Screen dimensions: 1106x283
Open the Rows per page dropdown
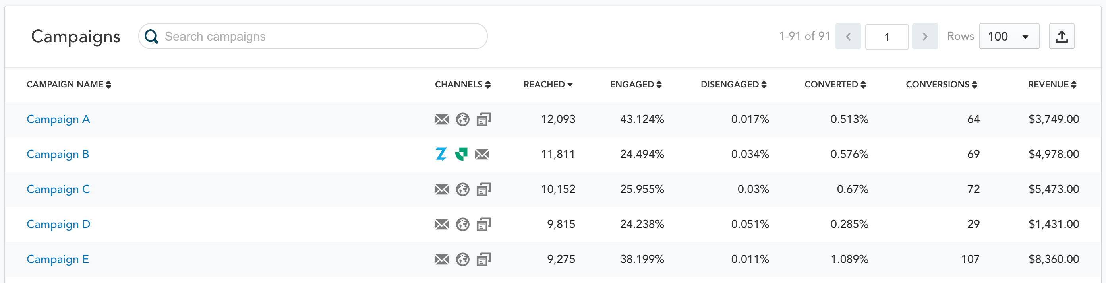pyautogui.click(x=1009, y=37)
